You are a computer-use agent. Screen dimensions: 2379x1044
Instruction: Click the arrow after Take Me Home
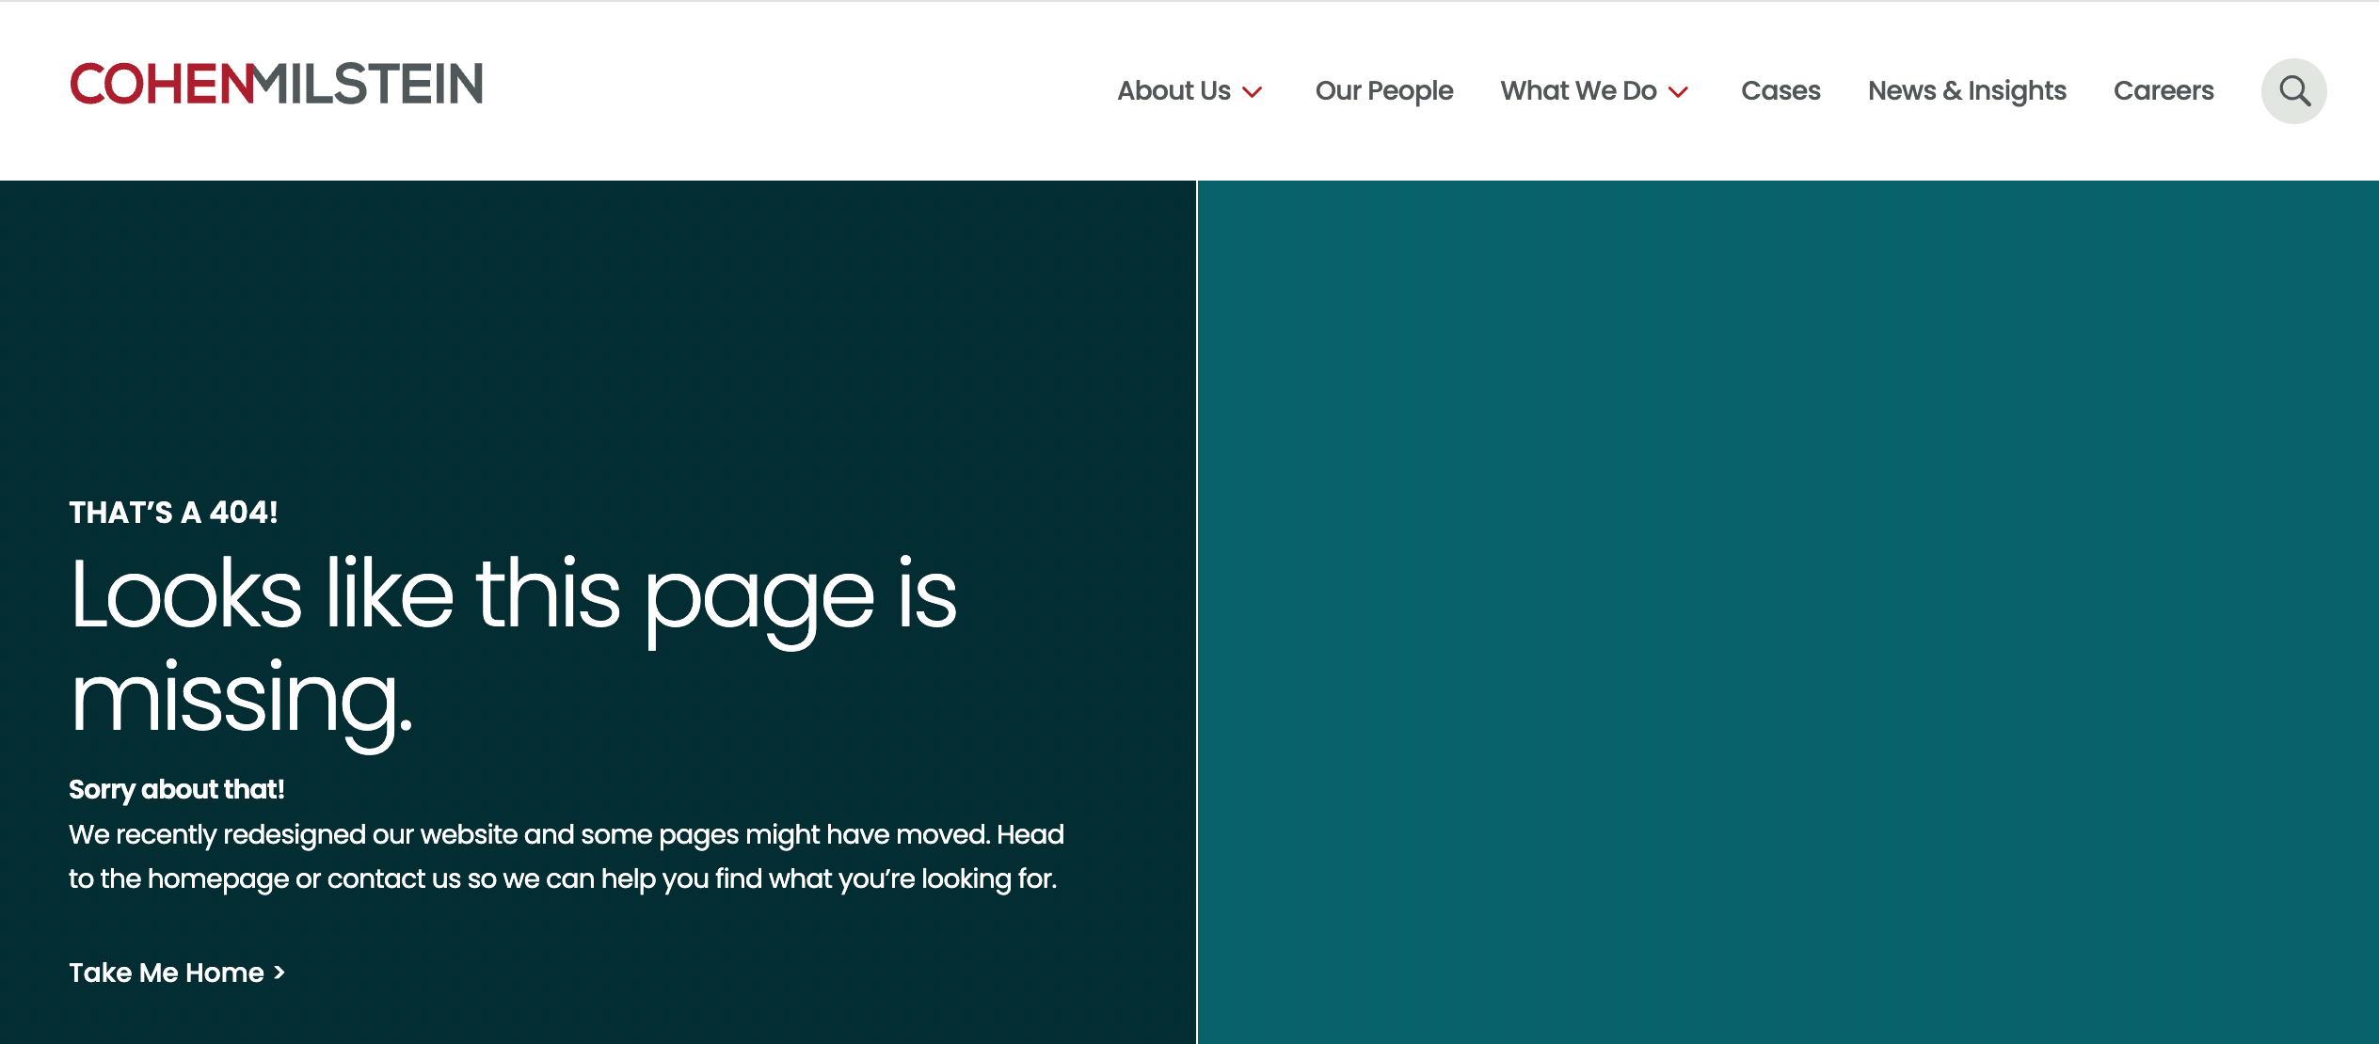[x=279, y=973]
